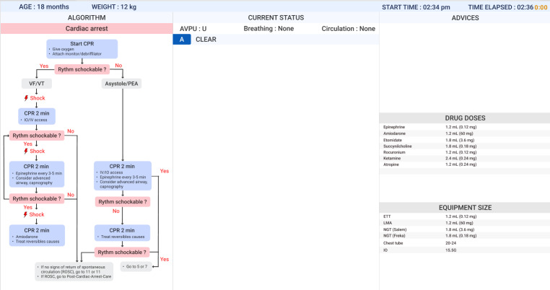Image resolution: width=550 pixels, height=290 pixels.
Task: Click the WEIGHT : 12 kg field
Action: [114, 6]
